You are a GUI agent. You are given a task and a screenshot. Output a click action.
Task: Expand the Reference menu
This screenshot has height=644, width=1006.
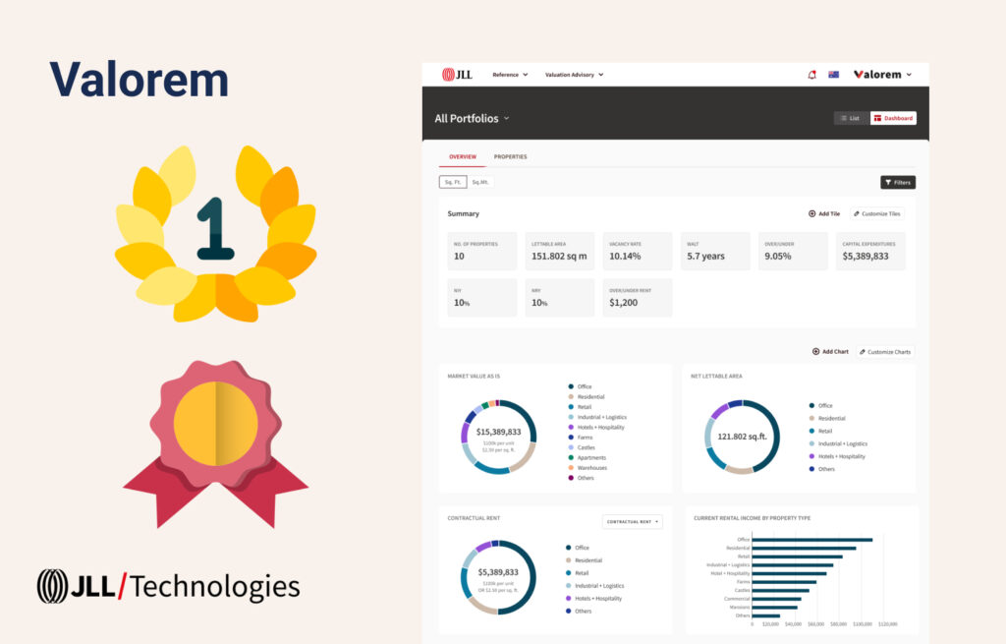pos(510,75)
